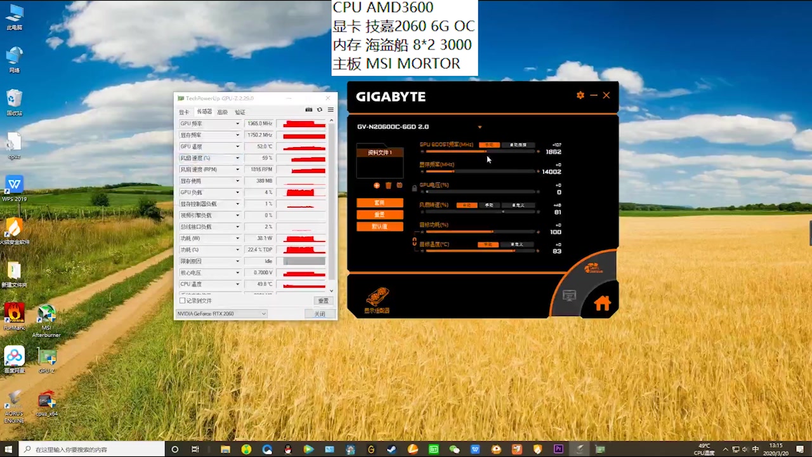Open the FurMark desktop icon
812x457 pixels.
click(14, 315)
